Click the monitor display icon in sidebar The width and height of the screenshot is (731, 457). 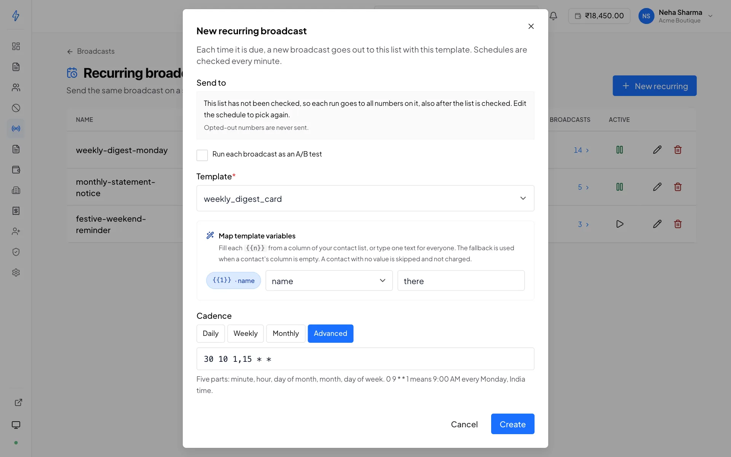16,425
